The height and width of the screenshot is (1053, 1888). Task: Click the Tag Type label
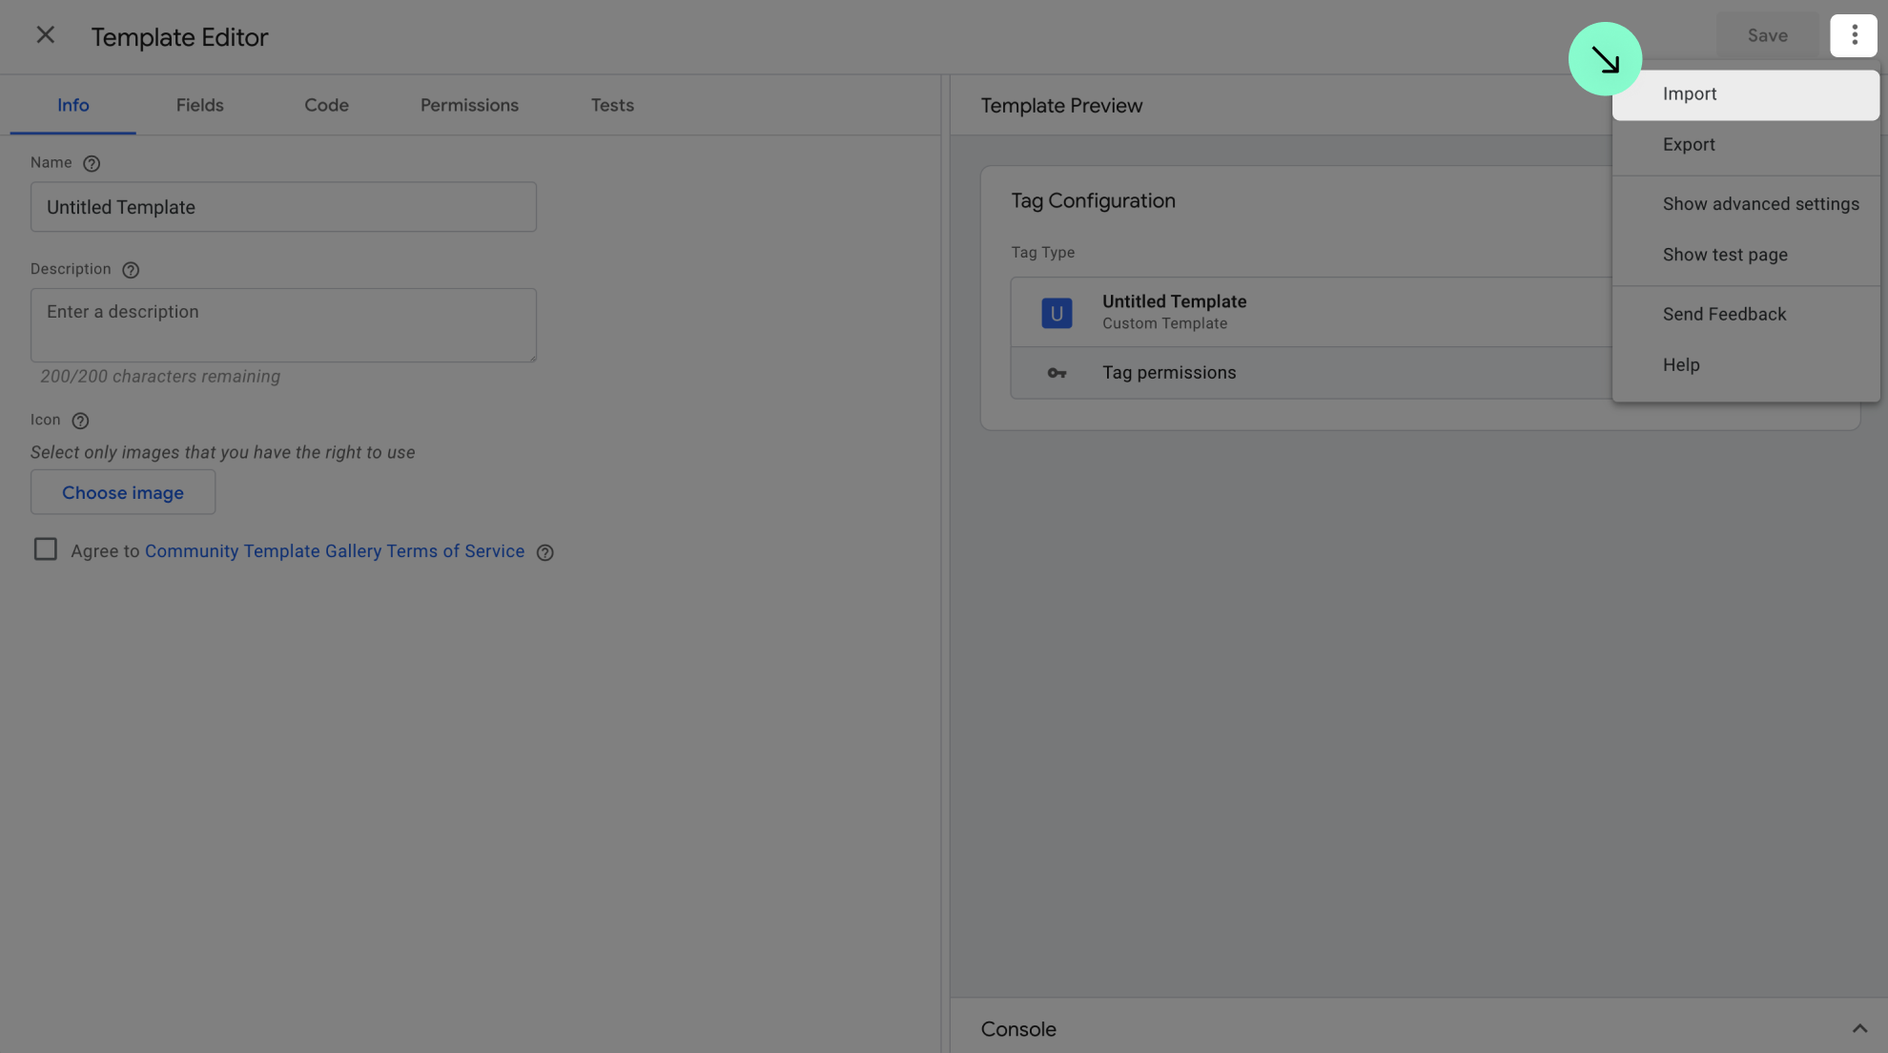(x=1043, y=253)
